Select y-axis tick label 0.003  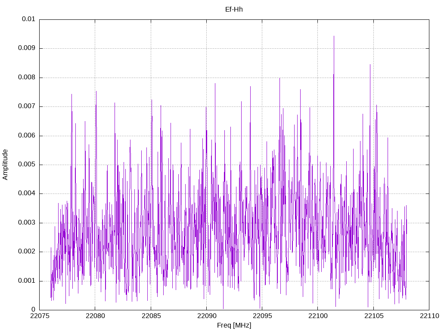[27, 223]
